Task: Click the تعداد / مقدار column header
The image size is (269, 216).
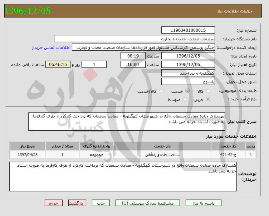Action: [x=62, y=146]
